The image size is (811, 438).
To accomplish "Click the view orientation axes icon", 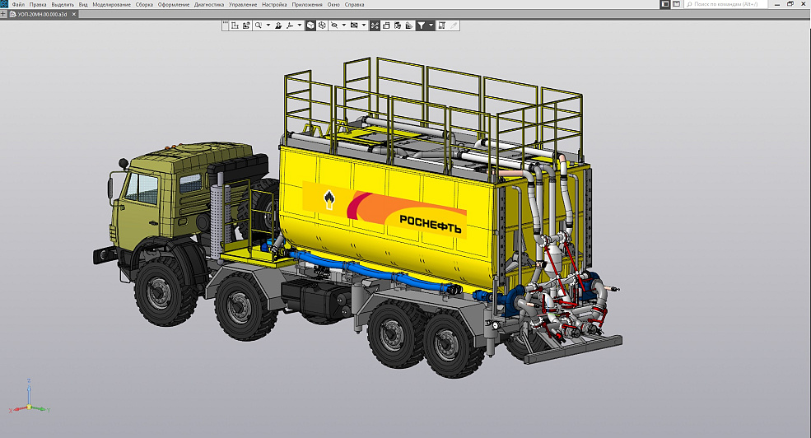I will coord(290,26).
